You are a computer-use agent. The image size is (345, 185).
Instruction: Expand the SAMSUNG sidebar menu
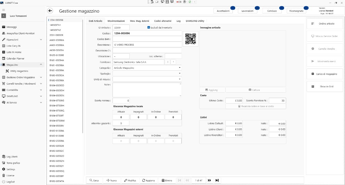[41, 96]
